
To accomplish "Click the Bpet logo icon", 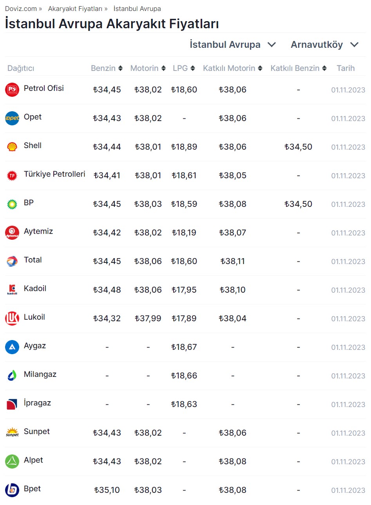I will coord(12,490).
